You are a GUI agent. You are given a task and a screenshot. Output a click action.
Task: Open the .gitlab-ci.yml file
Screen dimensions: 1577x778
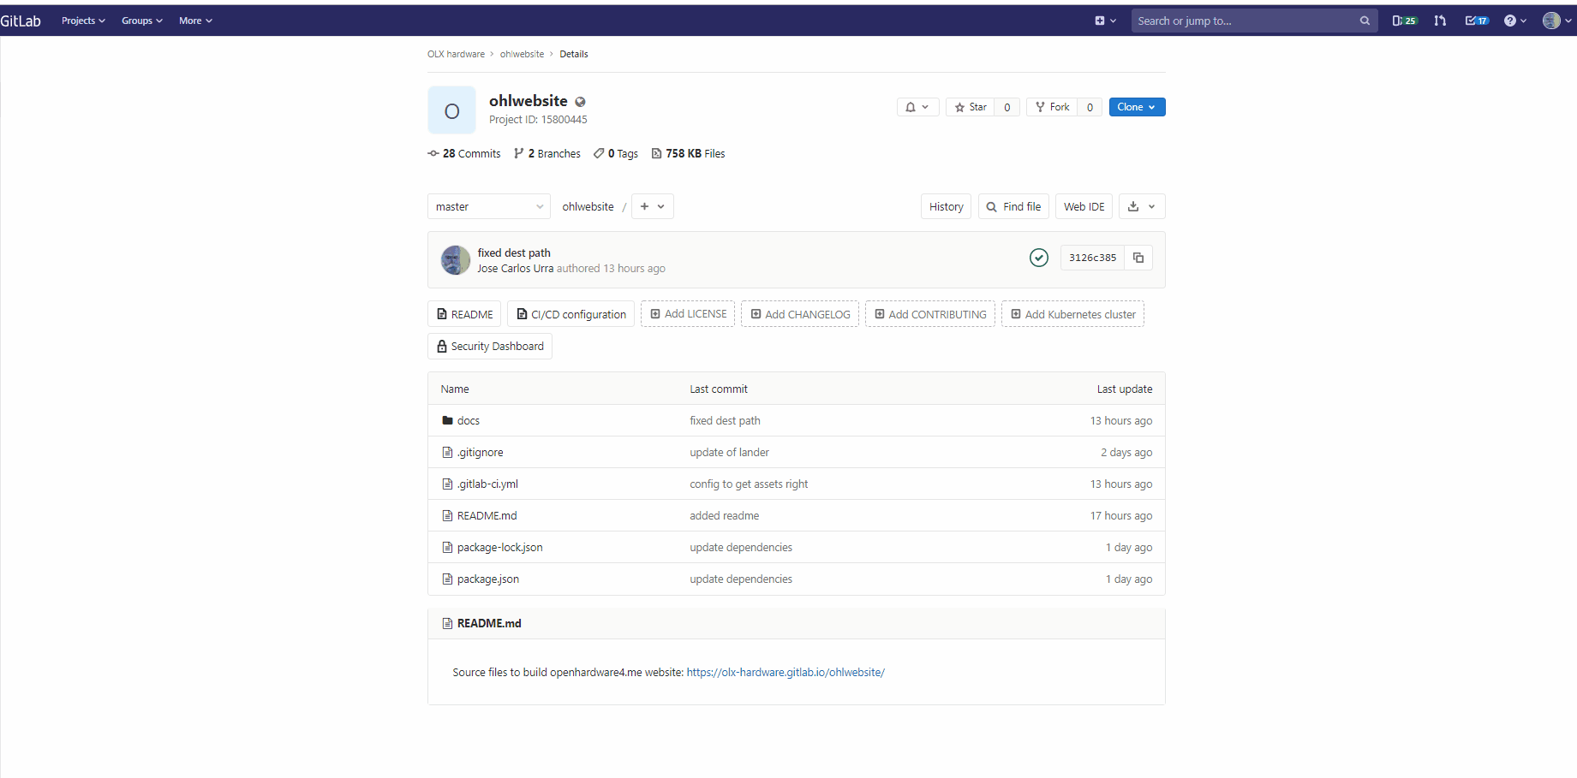tap(487, 484)
